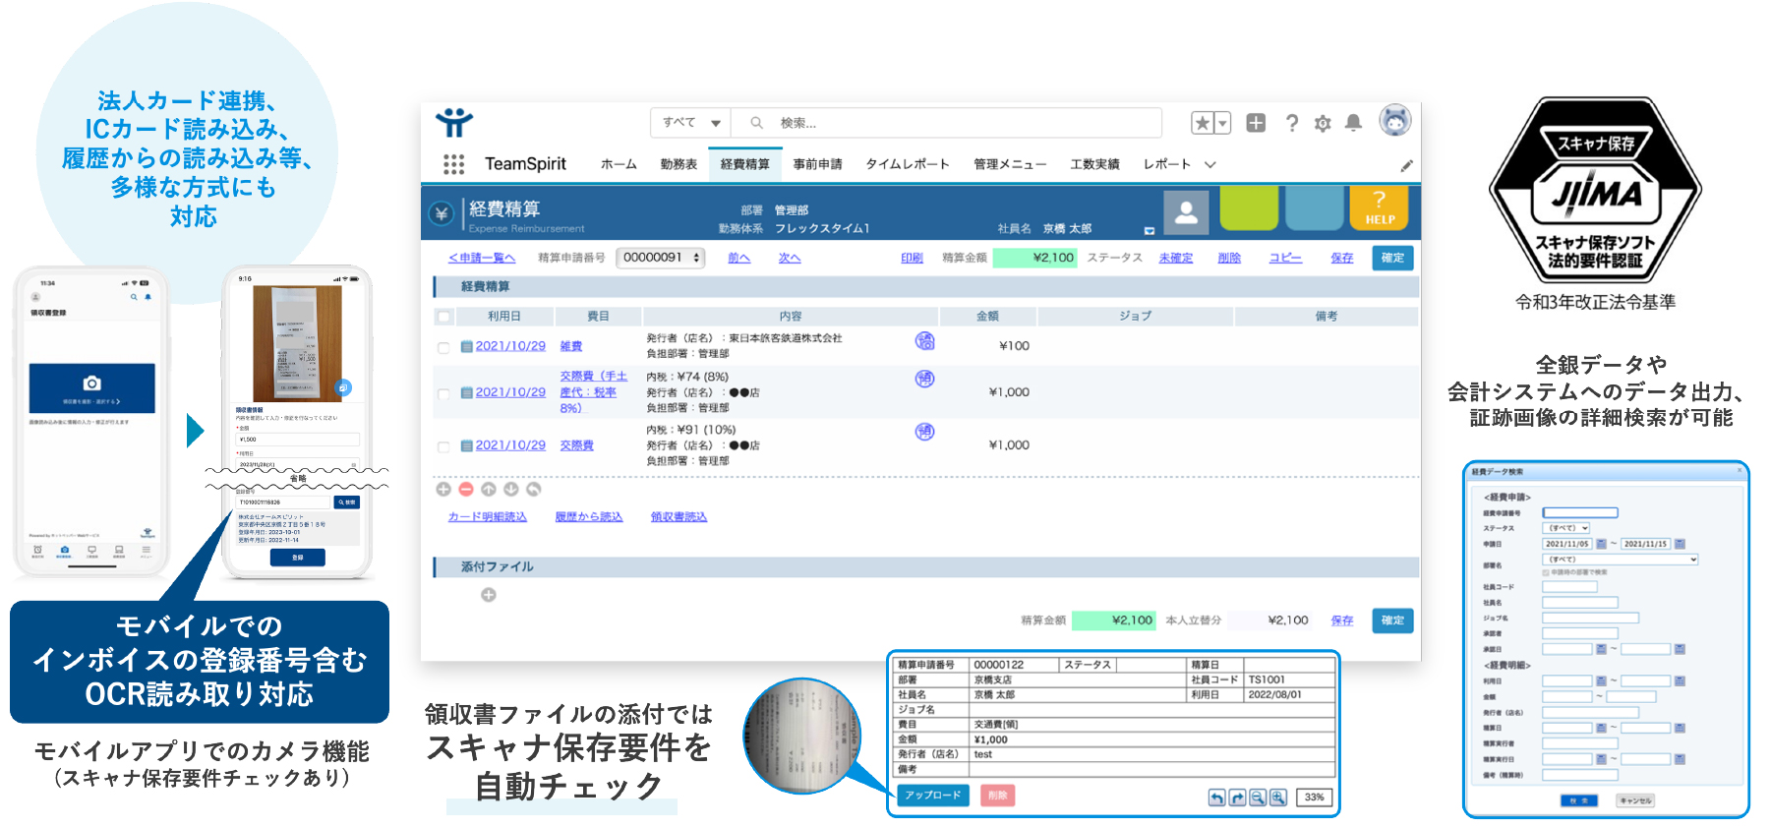Click the top 確定 confirm button
1770x827 pixels.
1392,258
